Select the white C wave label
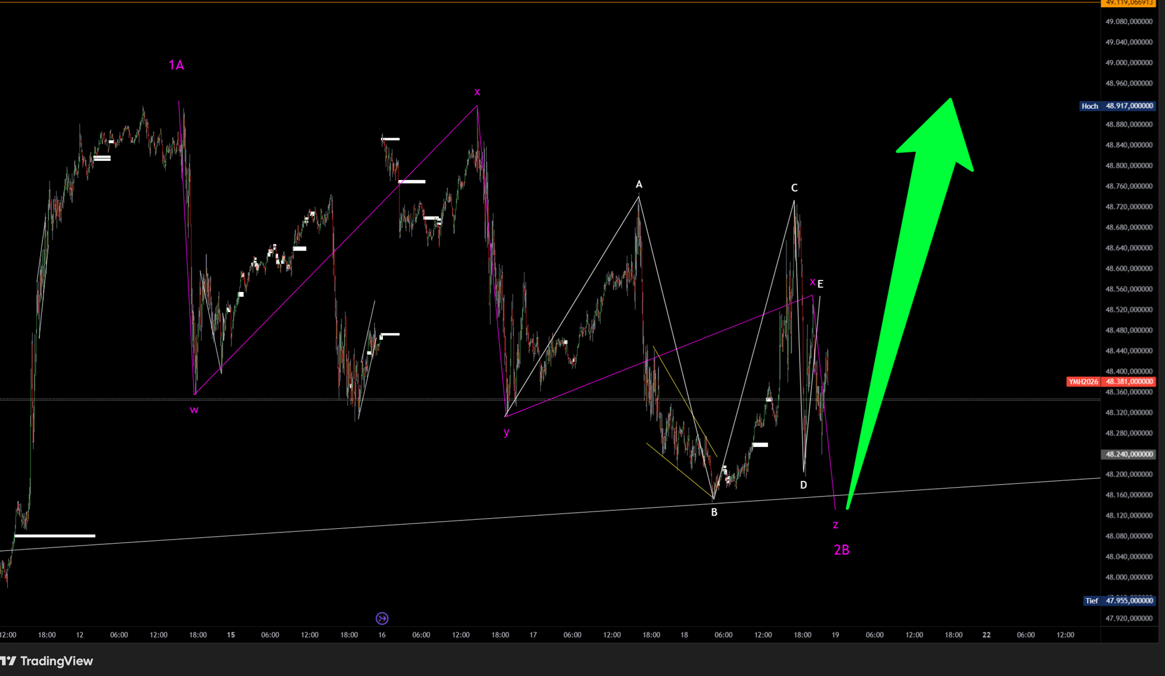This screenshot has height=676, width=1165. pyautogui.click(x=794, y=188)
